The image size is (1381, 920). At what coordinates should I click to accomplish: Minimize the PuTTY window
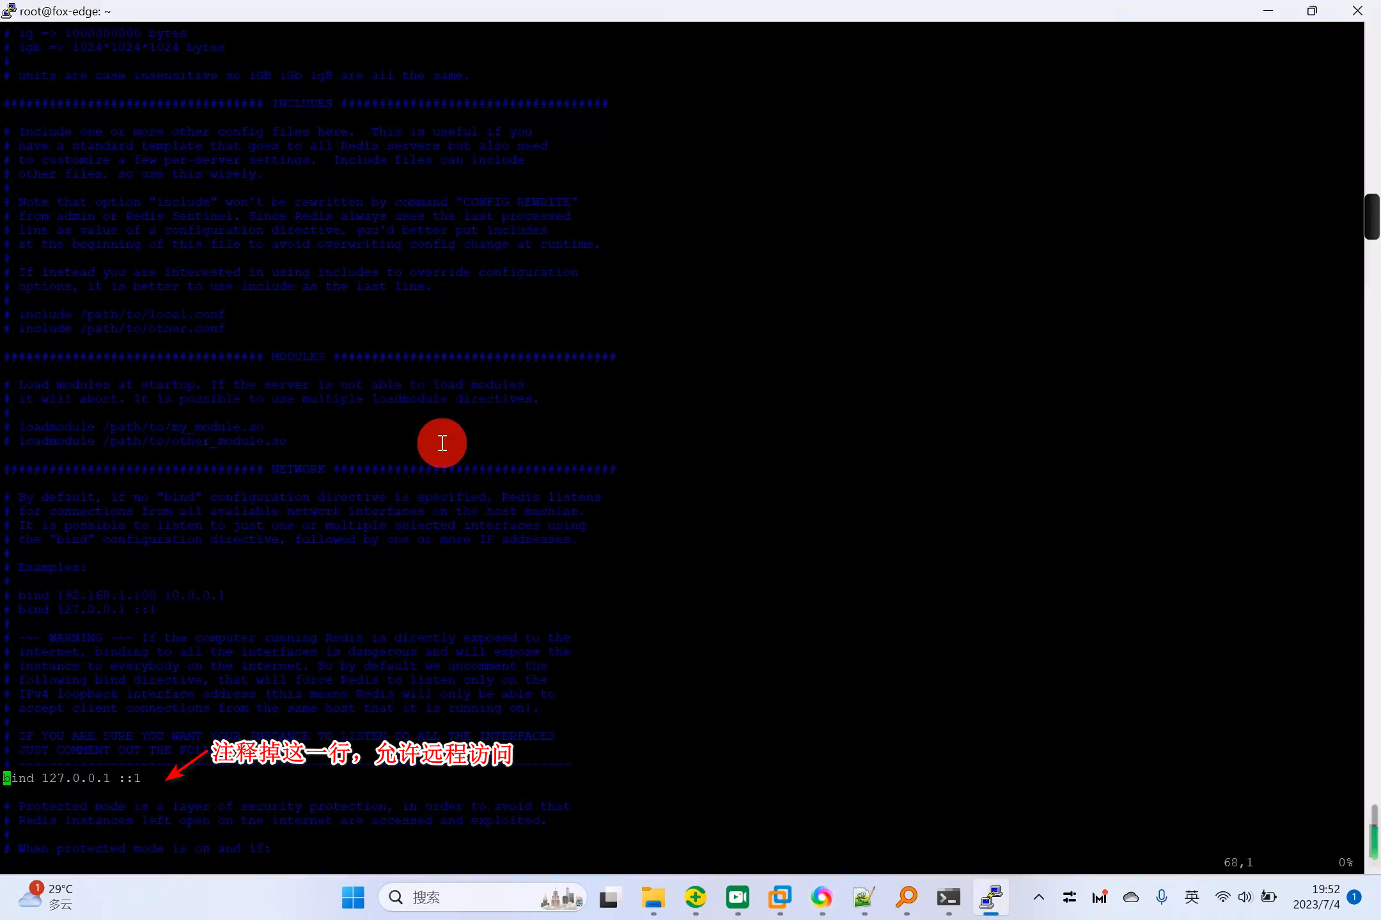1268,11
